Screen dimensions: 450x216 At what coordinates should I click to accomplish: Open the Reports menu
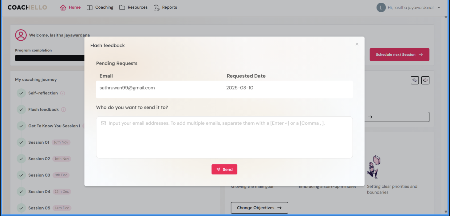click(165, 7)
